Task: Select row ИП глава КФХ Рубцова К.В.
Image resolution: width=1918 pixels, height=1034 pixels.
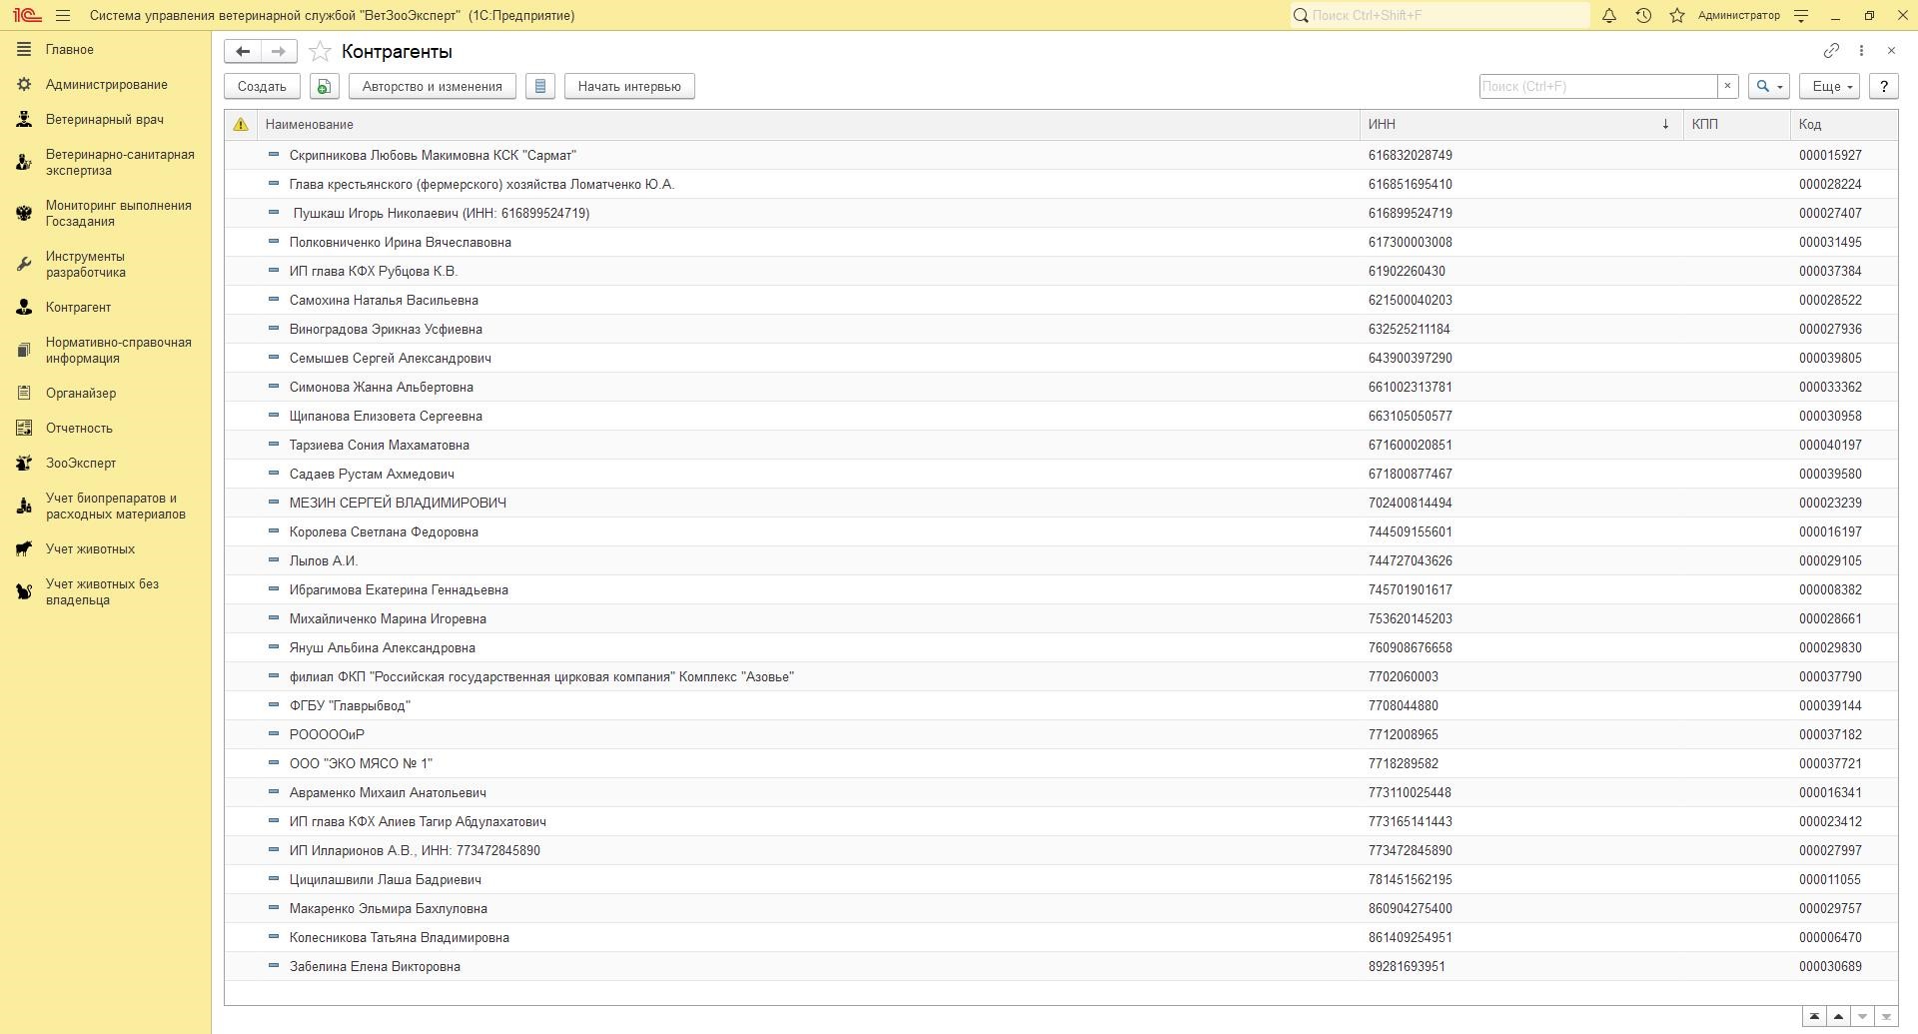Action: (1061, 271)
